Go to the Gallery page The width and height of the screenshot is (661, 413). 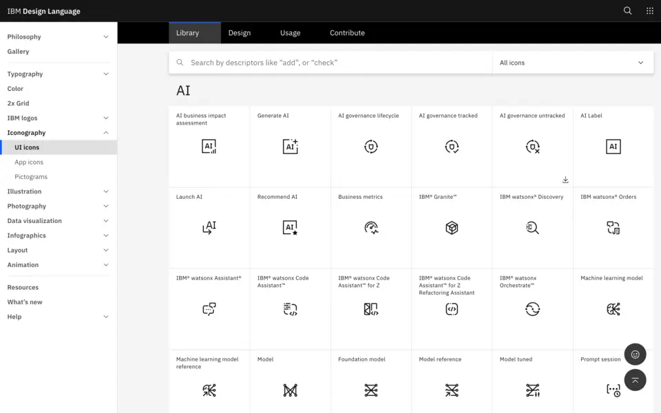18,52
